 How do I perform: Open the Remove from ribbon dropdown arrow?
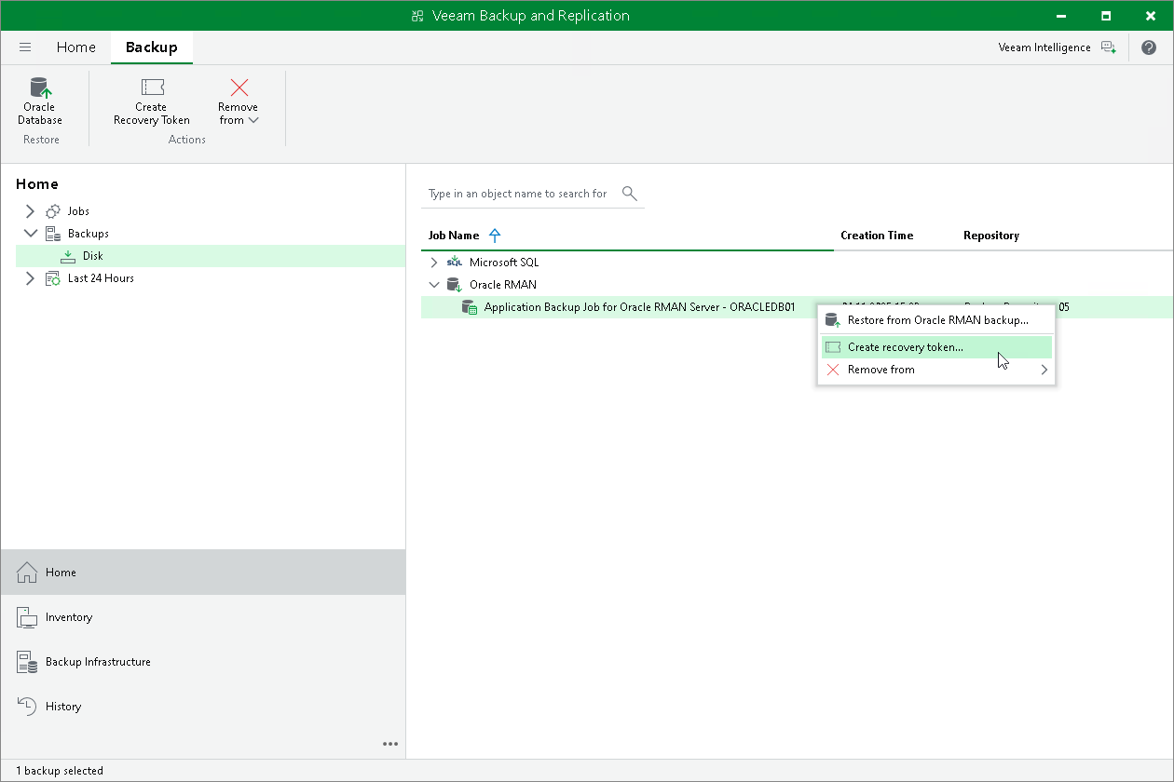pyautogui.click(x=254, y=120)
